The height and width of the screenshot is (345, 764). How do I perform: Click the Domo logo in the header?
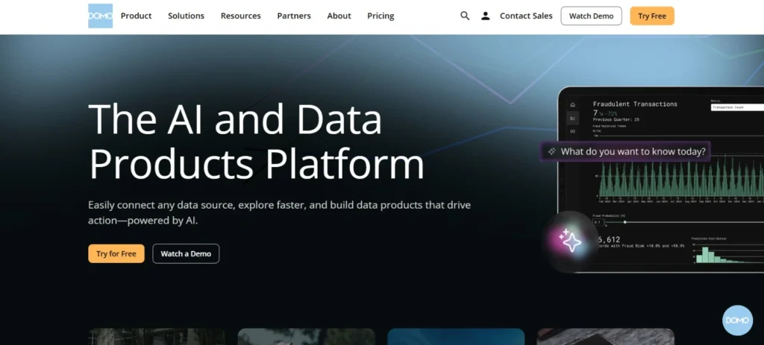click(x=100, y=16)
